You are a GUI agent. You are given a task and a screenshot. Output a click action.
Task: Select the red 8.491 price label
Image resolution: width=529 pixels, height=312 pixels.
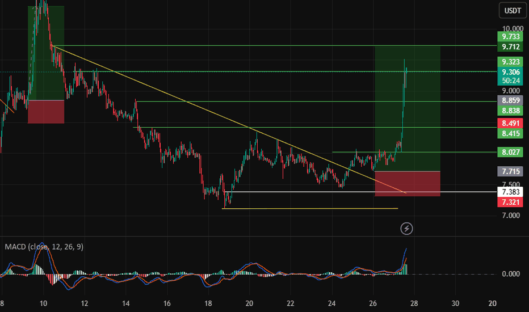tap(511, 123)
